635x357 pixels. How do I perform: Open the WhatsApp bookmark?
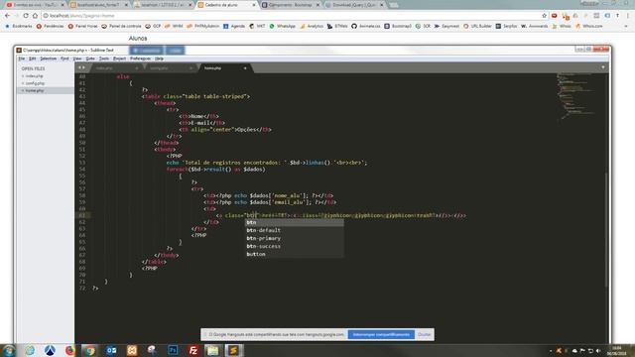coord(282,26)
